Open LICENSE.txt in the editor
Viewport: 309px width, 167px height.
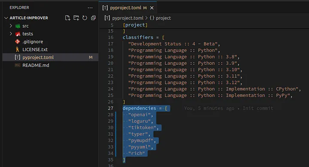pos(35,49)
